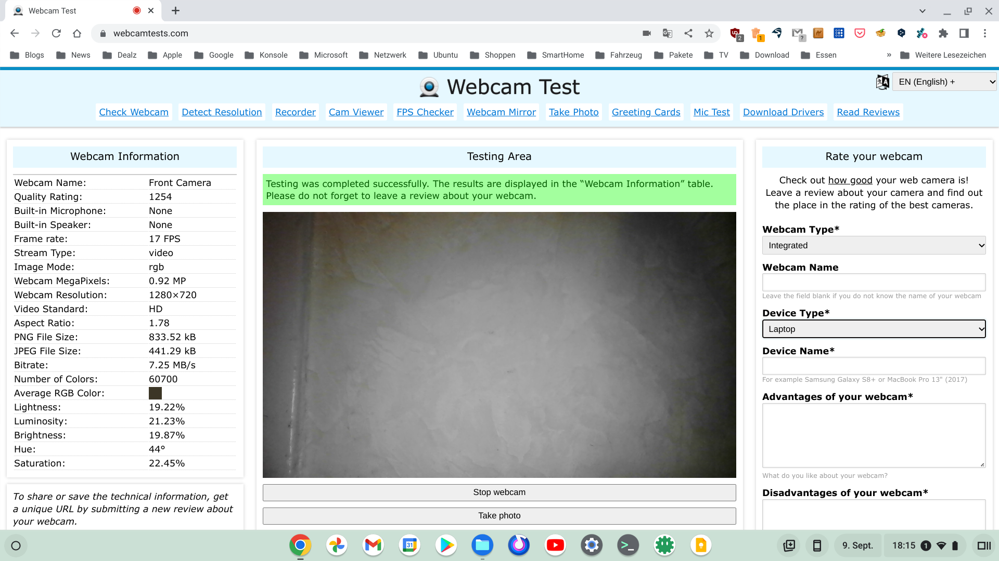999x561 pixels.
Task: Expand the hidden bookmarks chevron
Action: pos(889,55)
